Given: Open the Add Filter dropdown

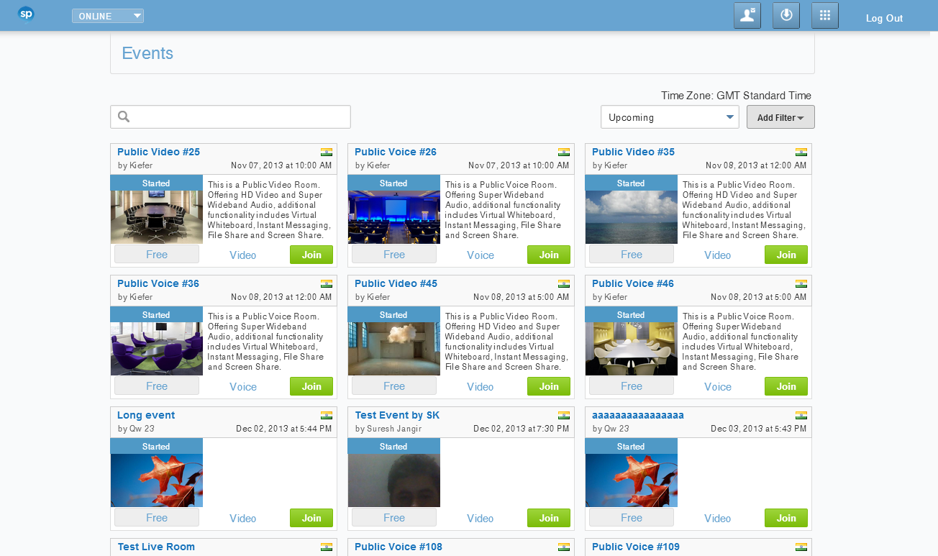Looking at the screenshot, I should click(780, 117).
